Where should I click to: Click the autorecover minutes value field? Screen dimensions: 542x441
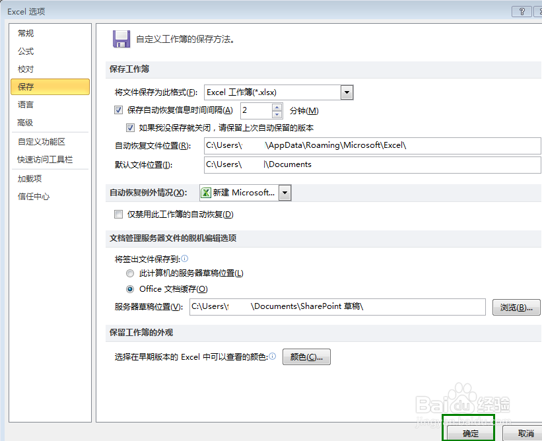[256, 111]
